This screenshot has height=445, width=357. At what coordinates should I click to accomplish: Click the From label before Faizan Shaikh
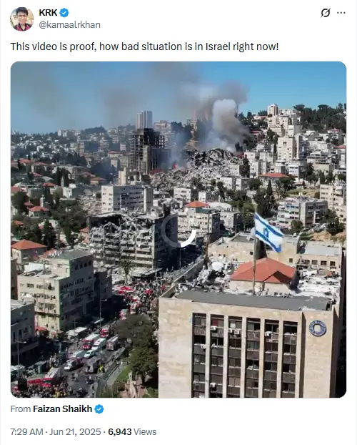tap(21, 409)
